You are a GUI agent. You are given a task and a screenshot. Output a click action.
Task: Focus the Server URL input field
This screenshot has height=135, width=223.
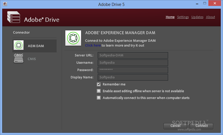click(x=133, y=56)
